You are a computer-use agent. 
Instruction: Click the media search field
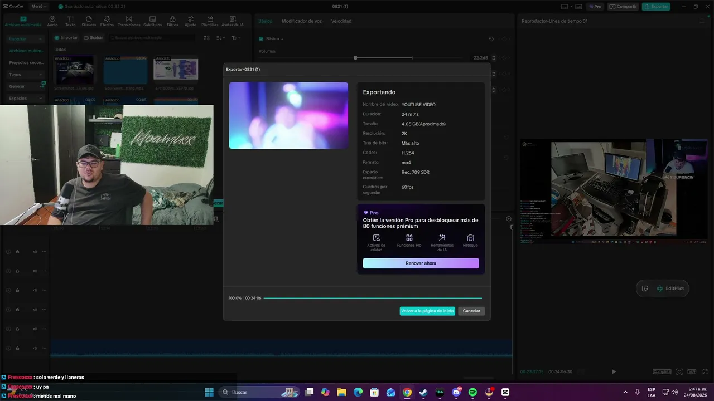point(152,38)
